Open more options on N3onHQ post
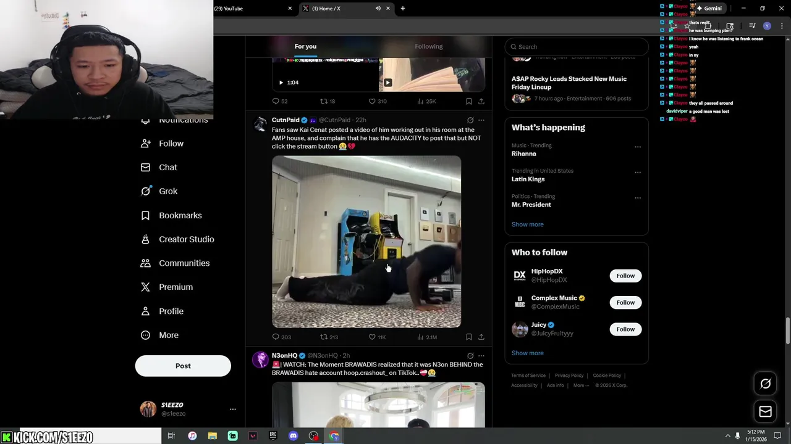791x444 pixels. (x=481, y=356)
